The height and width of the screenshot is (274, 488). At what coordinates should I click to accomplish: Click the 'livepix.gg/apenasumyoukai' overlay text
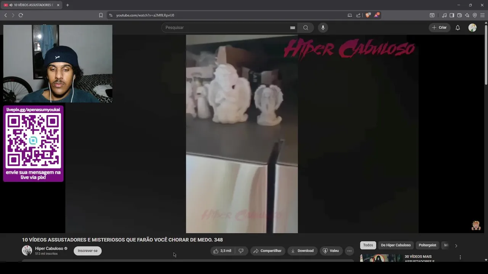[x=33, y=110]
